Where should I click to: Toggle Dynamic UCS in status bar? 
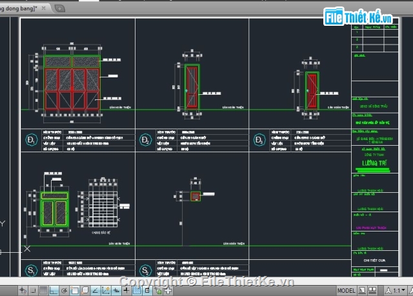coord(106,290)
